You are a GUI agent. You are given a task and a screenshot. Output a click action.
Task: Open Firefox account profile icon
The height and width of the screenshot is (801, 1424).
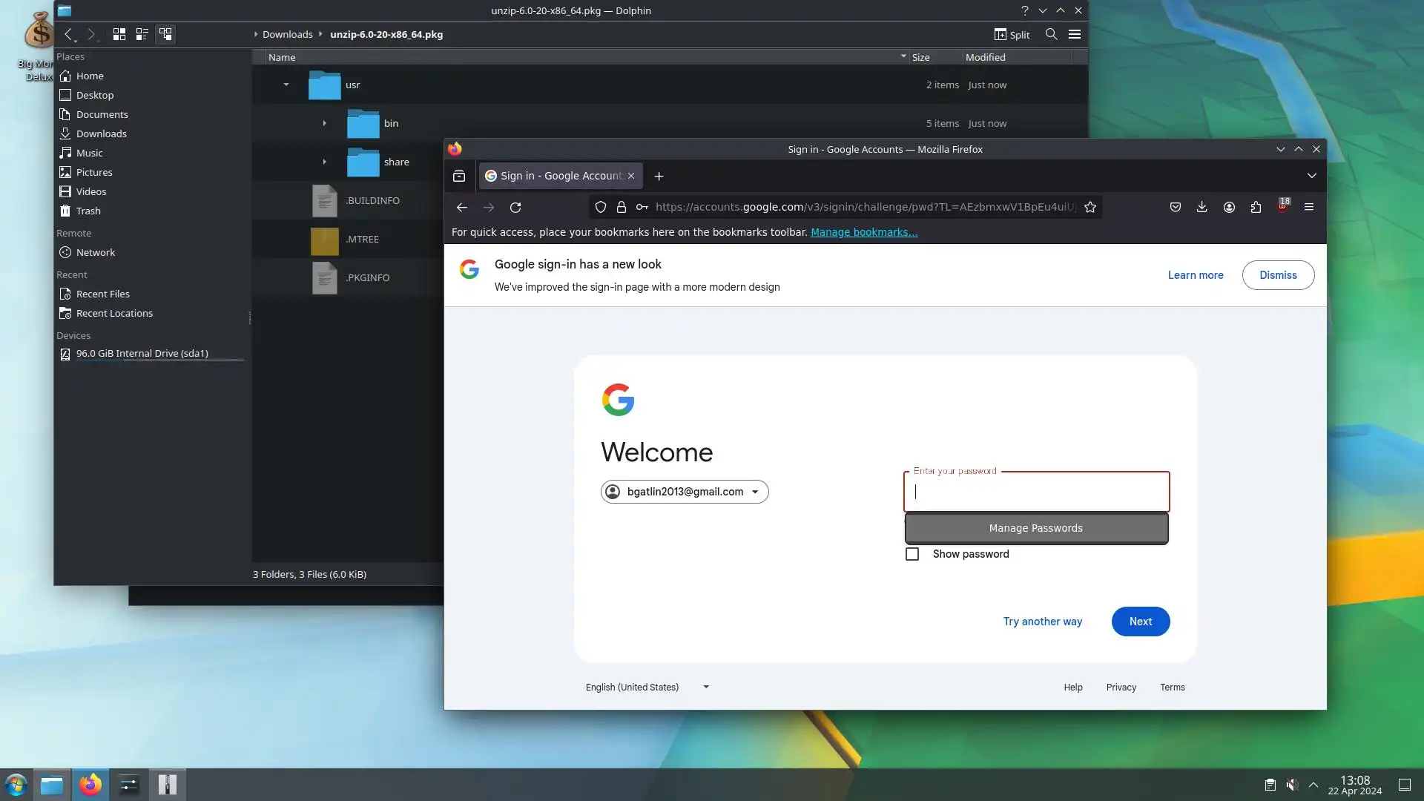click(1229, 207)
